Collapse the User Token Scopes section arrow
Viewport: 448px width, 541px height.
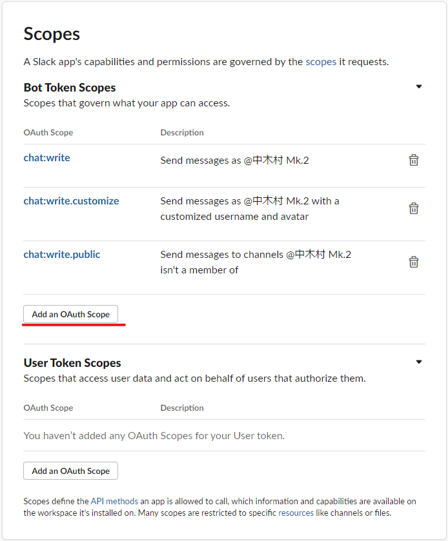(x=419, y=362)
